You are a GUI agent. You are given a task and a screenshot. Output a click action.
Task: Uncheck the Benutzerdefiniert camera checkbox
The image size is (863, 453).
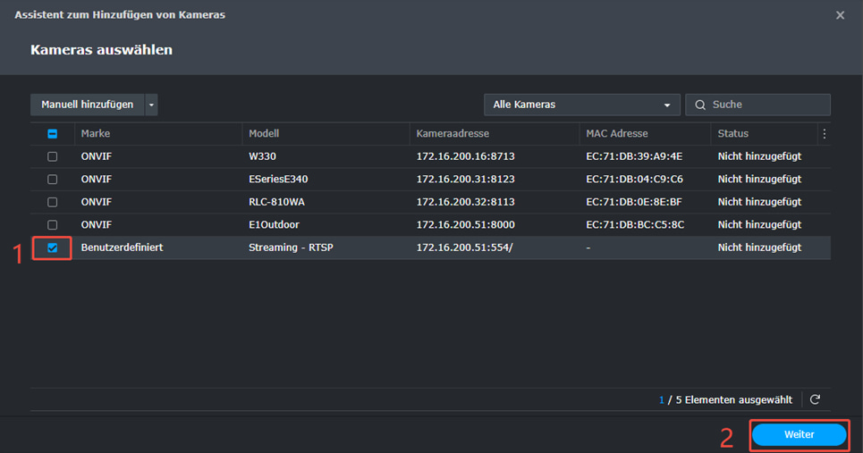[52, 247]
